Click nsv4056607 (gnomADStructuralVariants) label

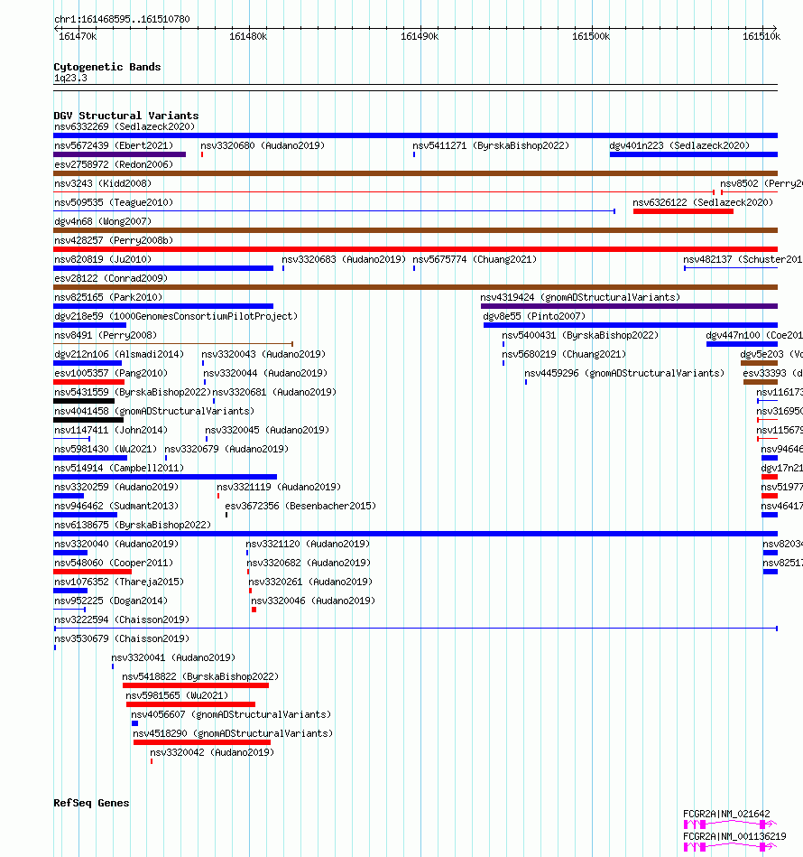coord(232,715)
